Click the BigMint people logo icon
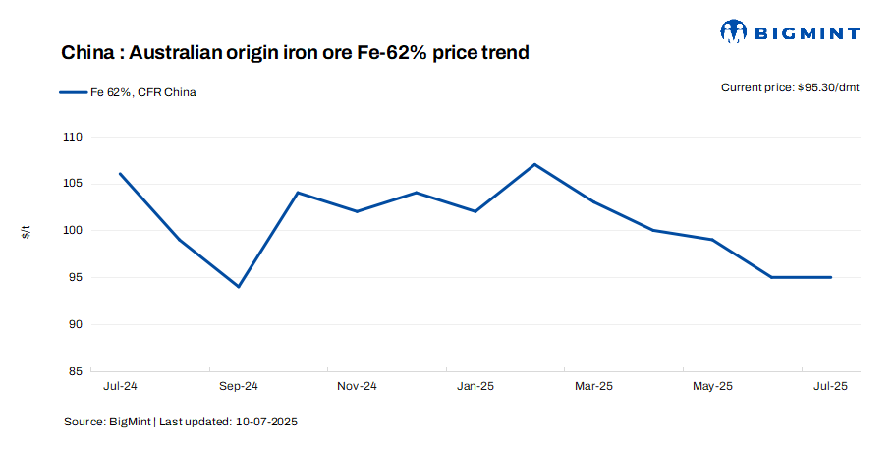Viewport: 895px width, 452px height. (x=734, y=31)
